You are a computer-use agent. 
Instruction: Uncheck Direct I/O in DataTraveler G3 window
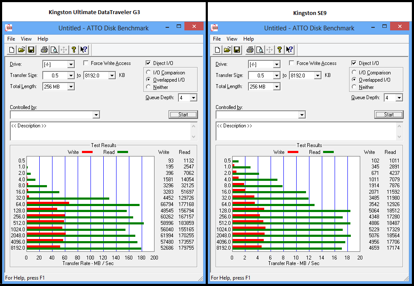(148, 63)
